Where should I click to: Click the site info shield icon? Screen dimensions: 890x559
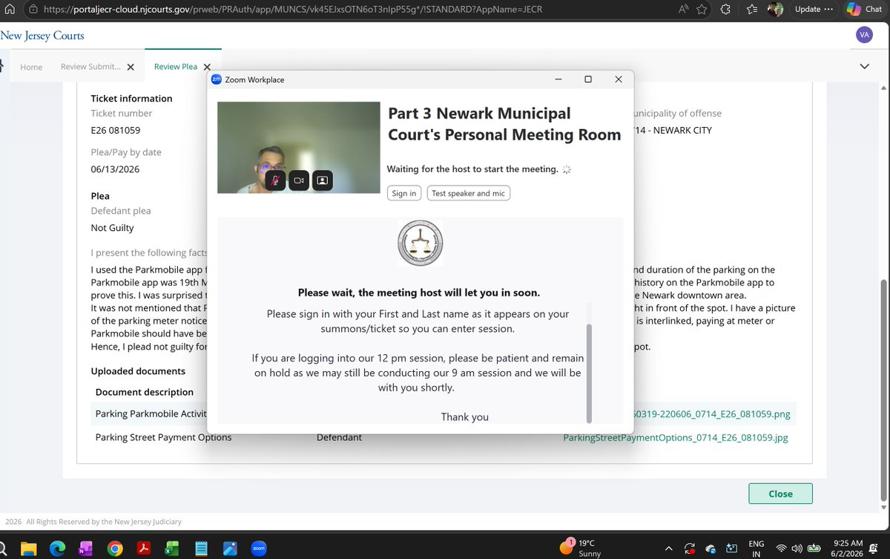click(x=33, y=10)
